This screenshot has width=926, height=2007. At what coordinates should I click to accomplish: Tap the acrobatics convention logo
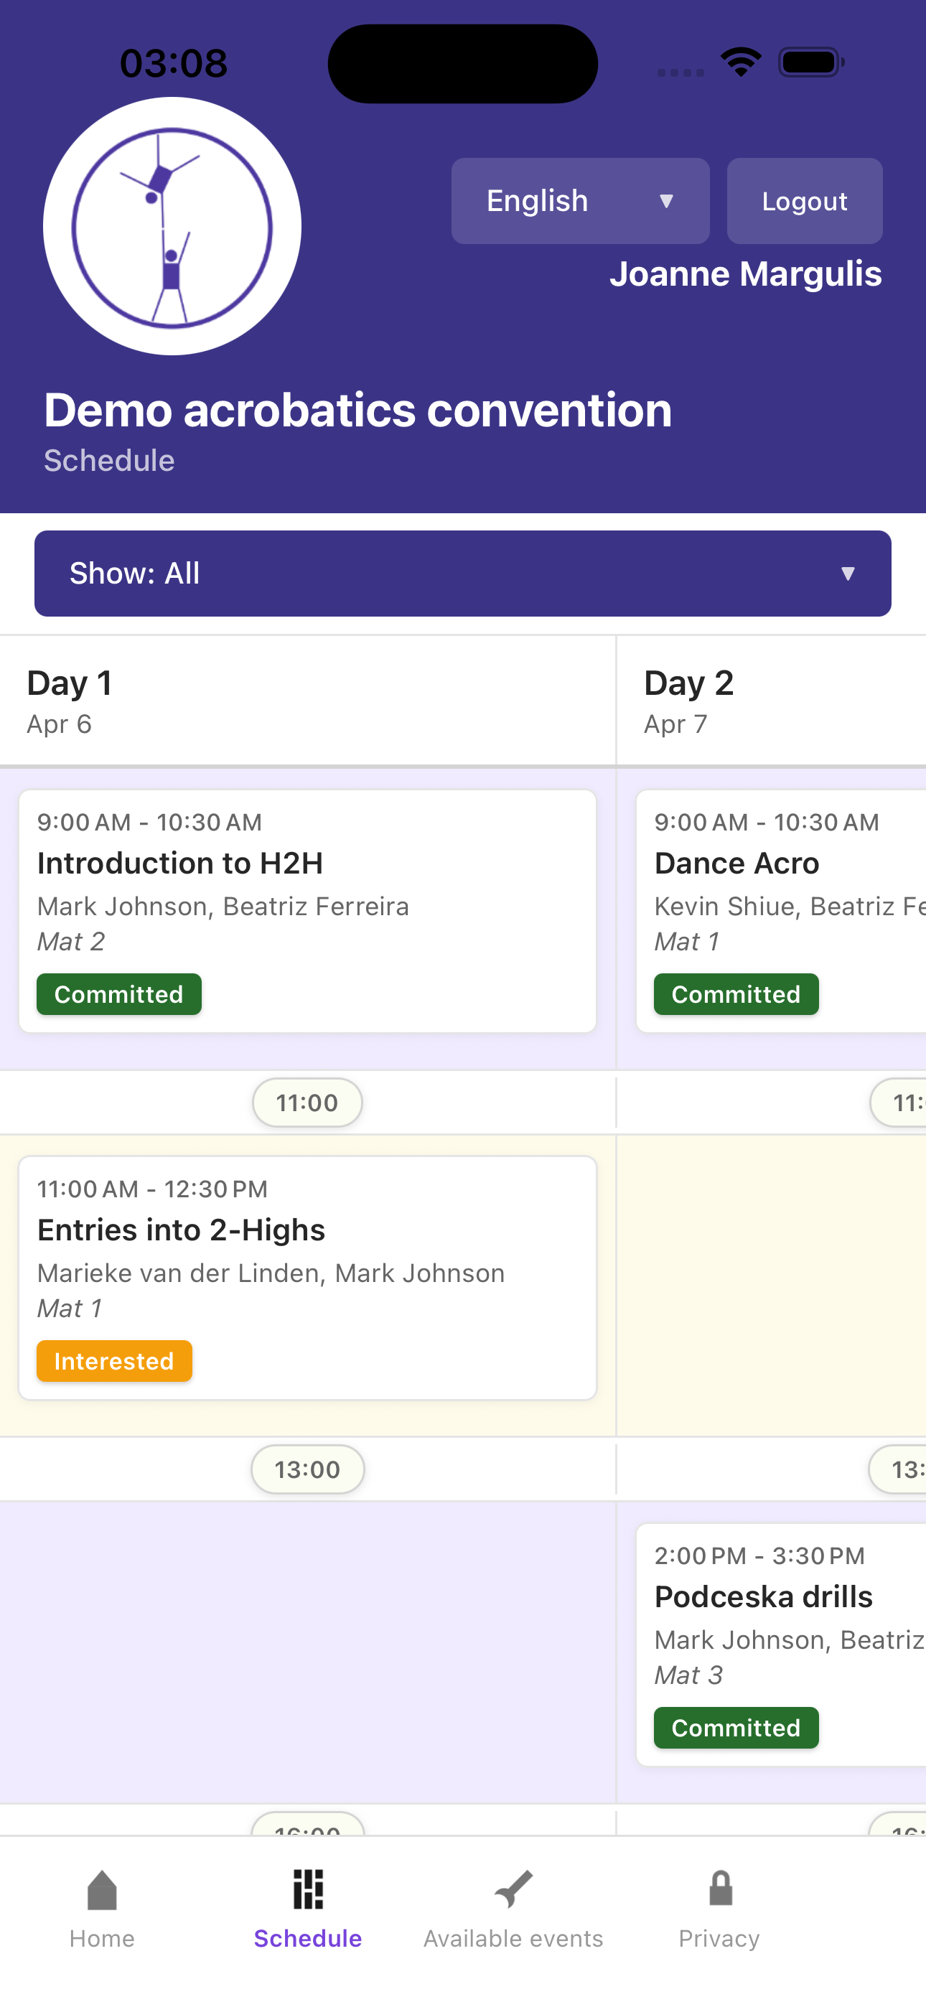pos(172,226)
